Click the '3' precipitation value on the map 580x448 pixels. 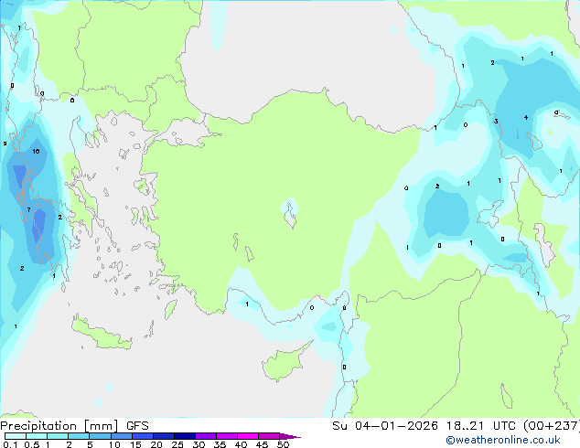(496, 121)
